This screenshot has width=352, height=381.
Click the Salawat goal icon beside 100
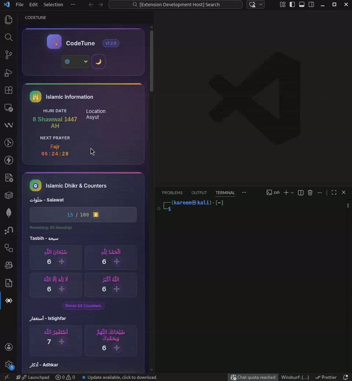tap(96, 215)
